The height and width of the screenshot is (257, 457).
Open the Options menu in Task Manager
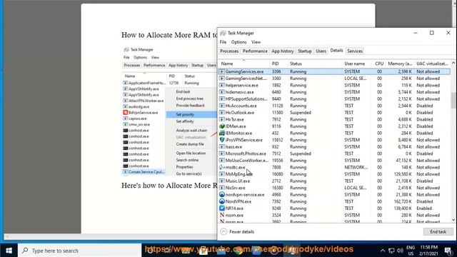tap(238, 42)
